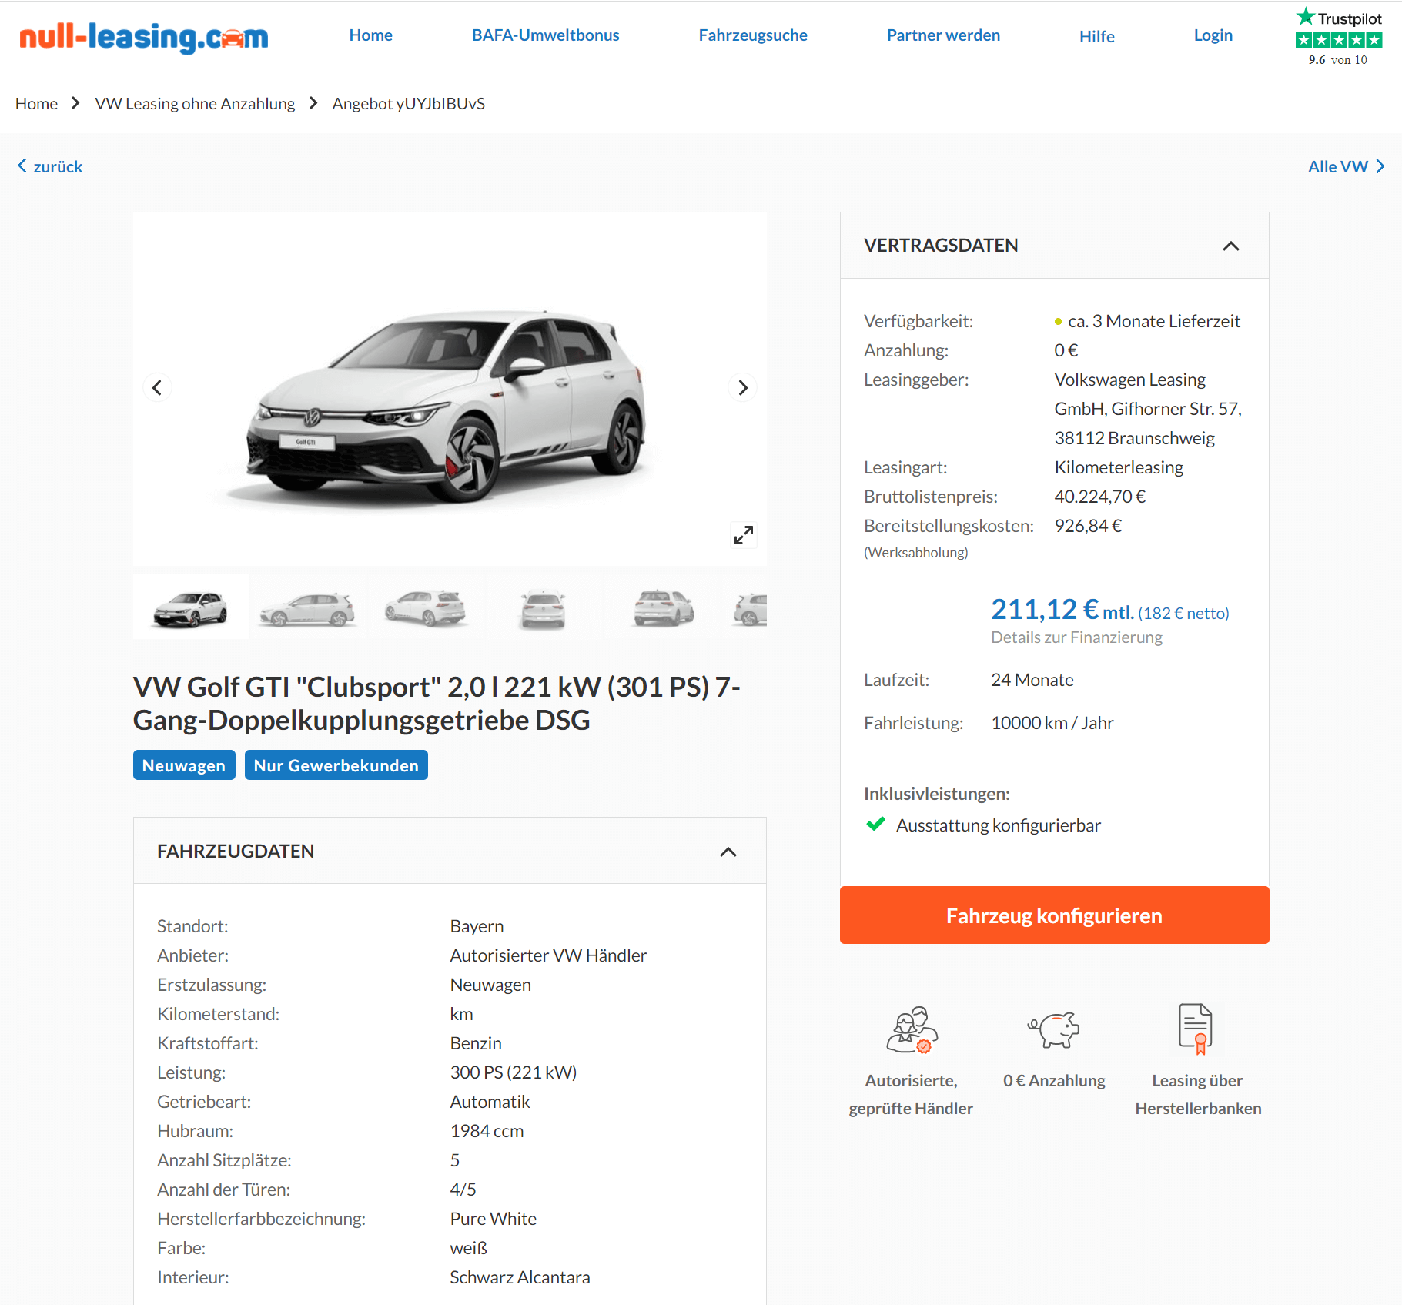This screenshot has height=1305, width=1402.
Task: Open Partner werden page
Action: [x=944, y=35]
